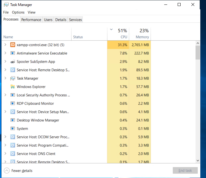Click the xampp-control.exe orange icon
This screenshot has height=178, width=206.
[13, 45]
